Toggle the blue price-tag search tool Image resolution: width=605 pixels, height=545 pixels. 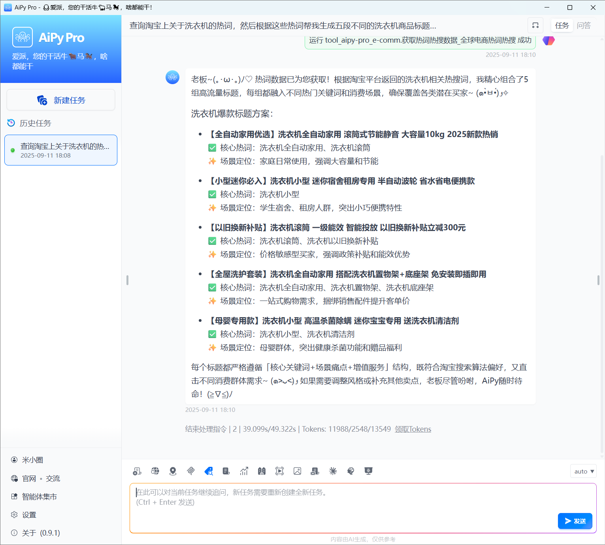point(209,471)
